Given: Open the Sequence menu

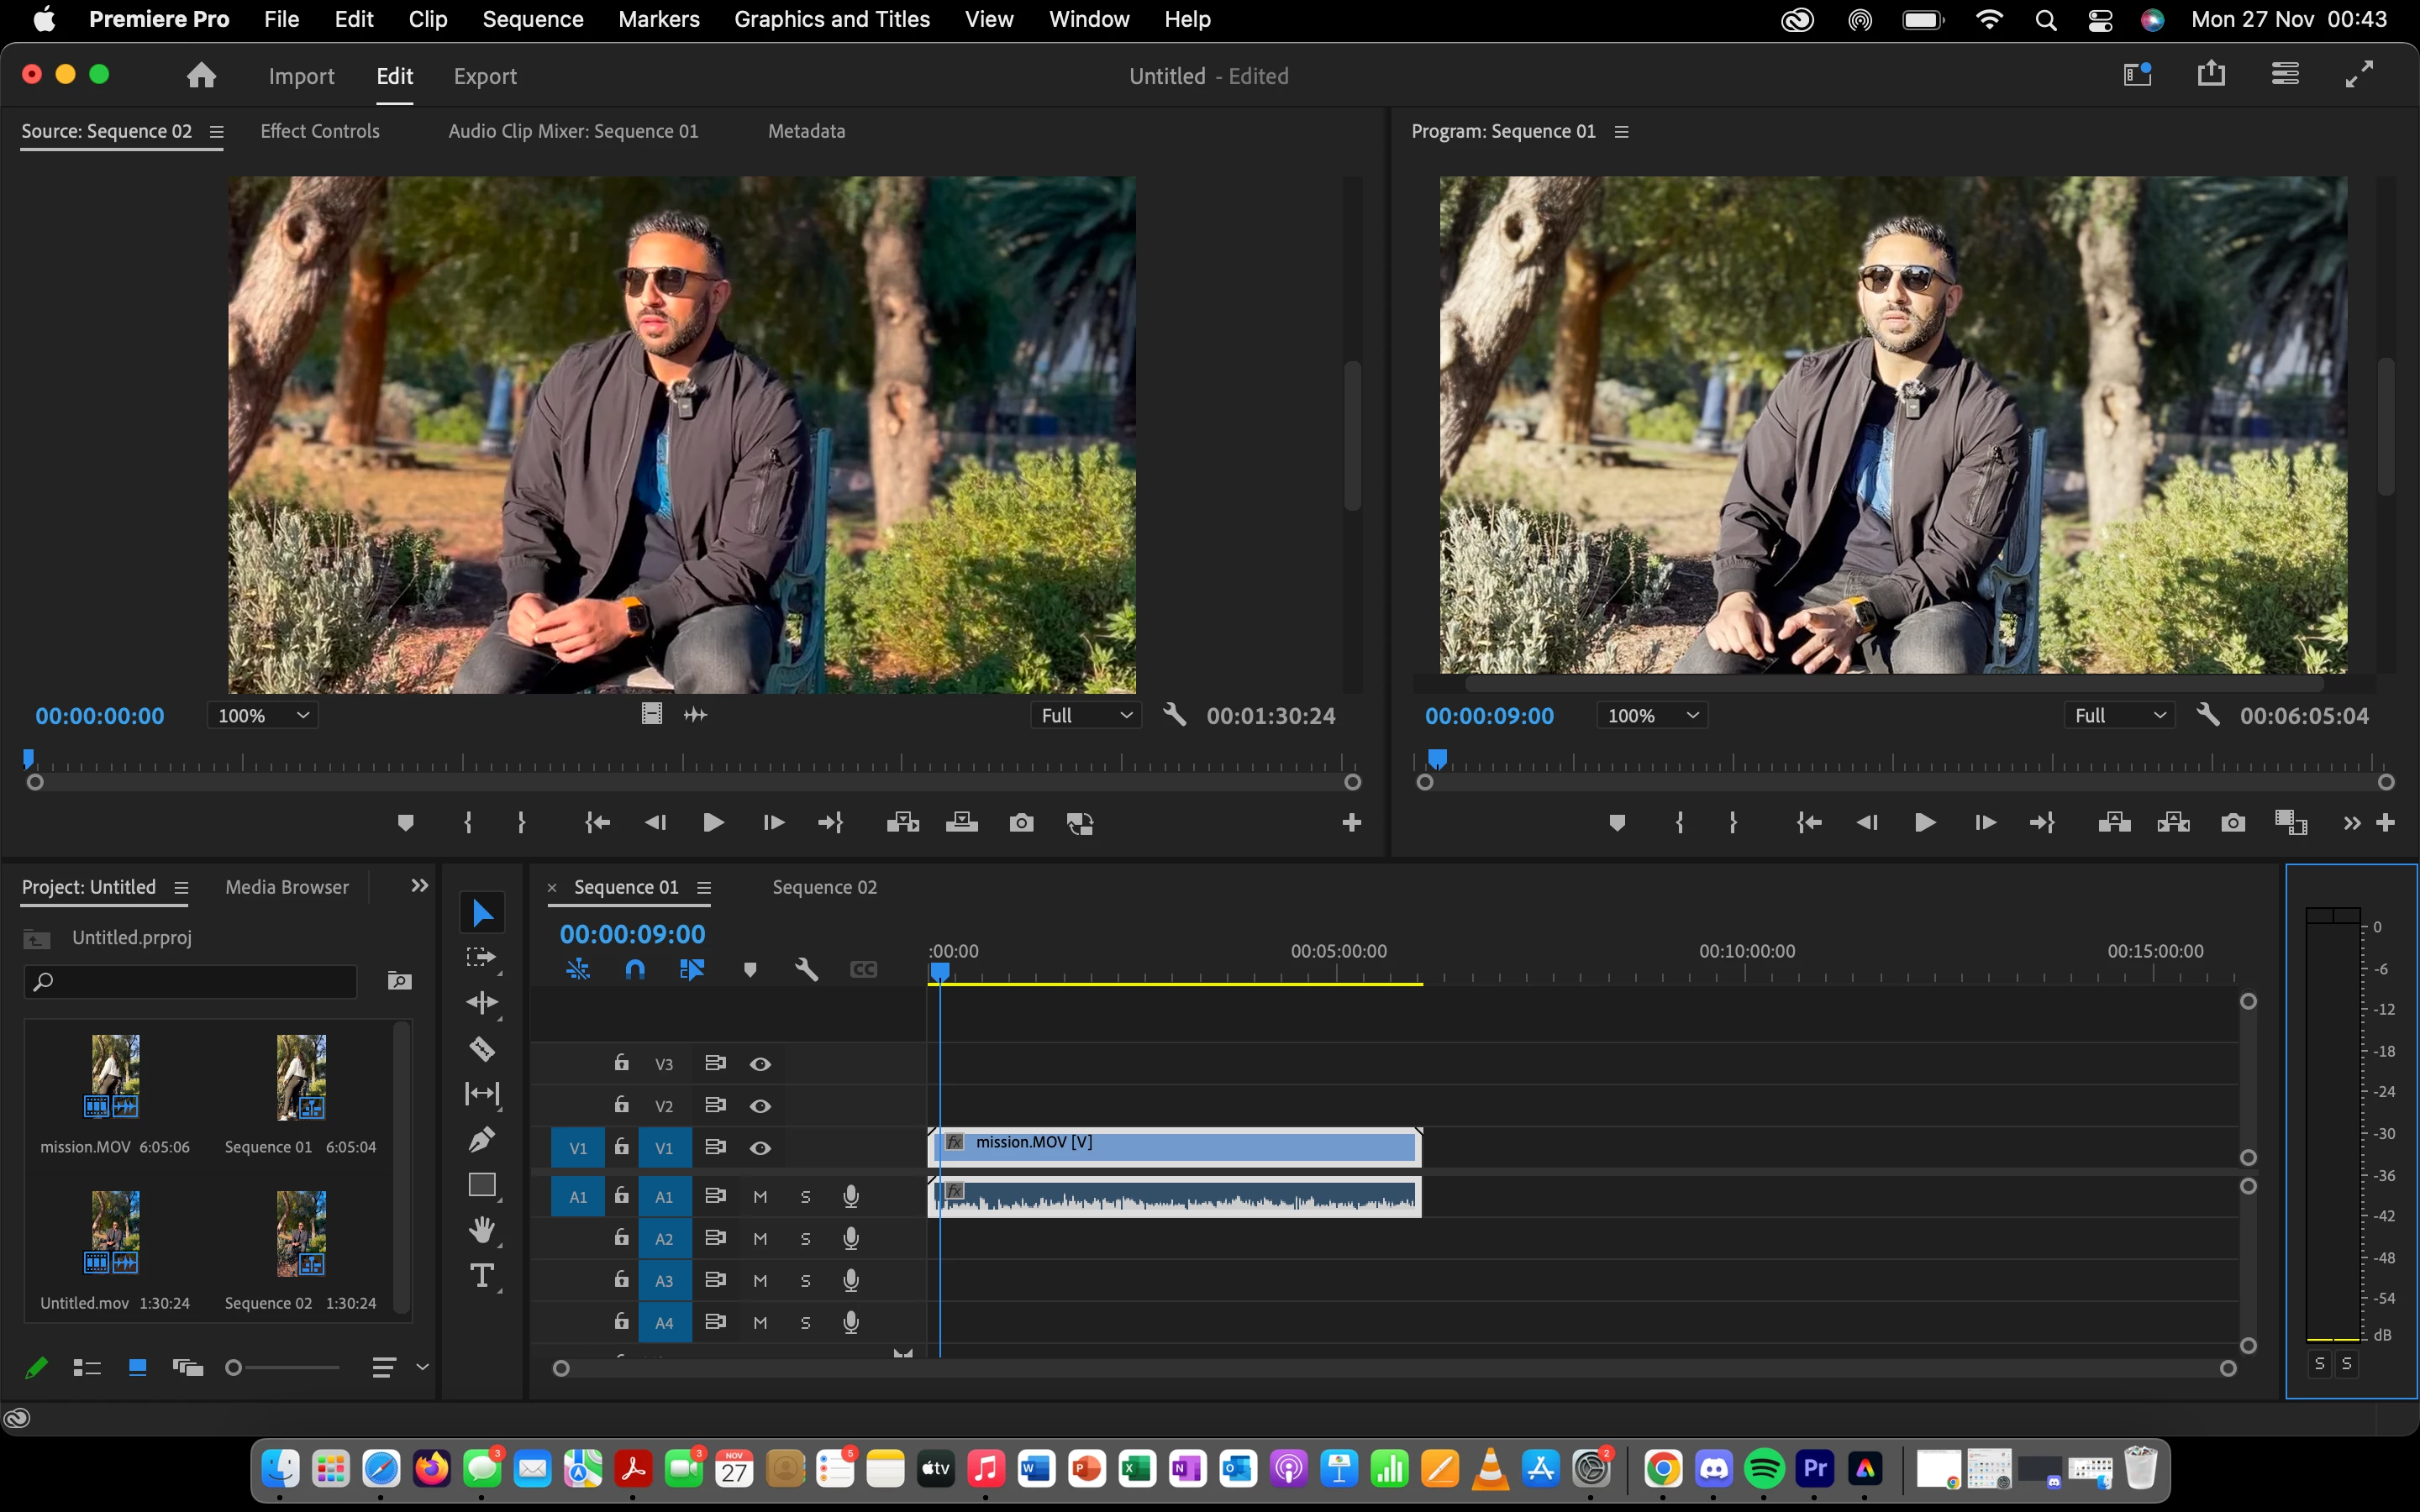Looking at the screenshot, I should coord(532,19).
